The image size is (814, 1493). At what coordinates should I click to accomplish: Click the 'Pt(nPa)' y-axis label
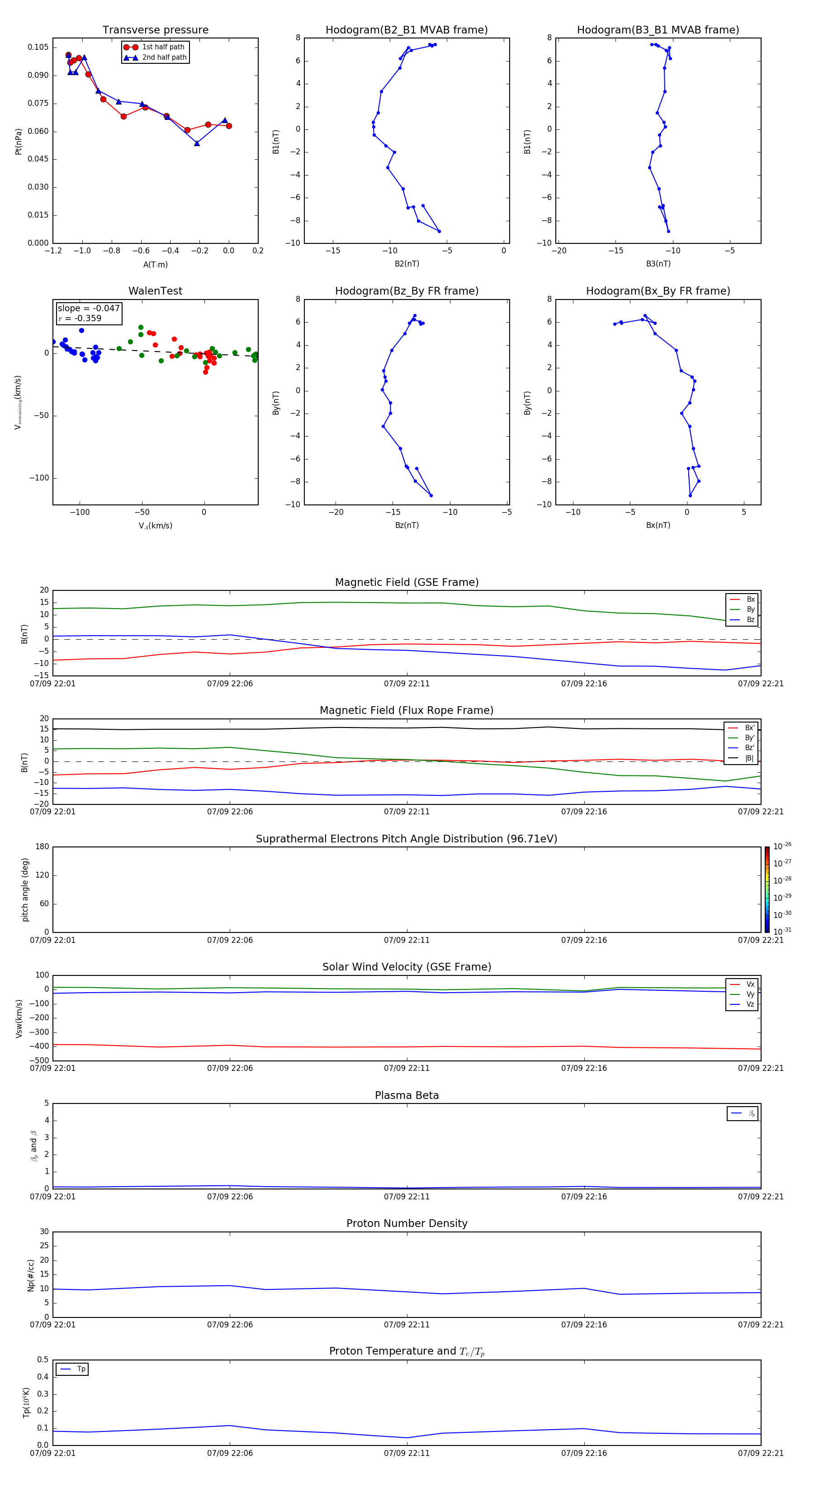19,142
